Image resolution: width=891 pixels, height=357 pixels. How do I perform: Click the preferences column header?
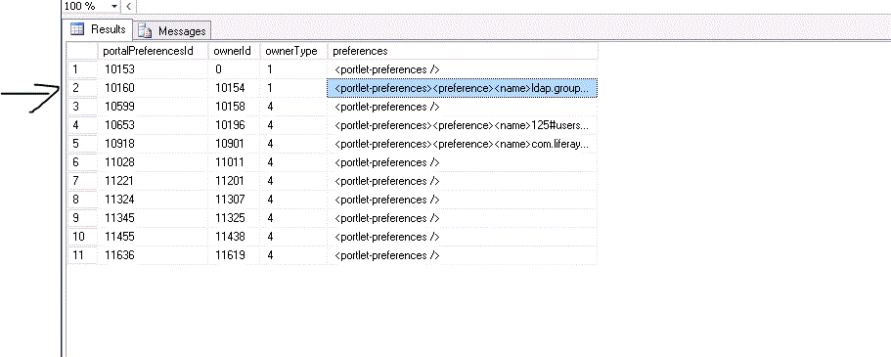pyautogui.click(x=463, y=51)
